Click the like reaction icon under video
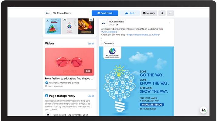This screenshot has width=217, height=121. 46,83
